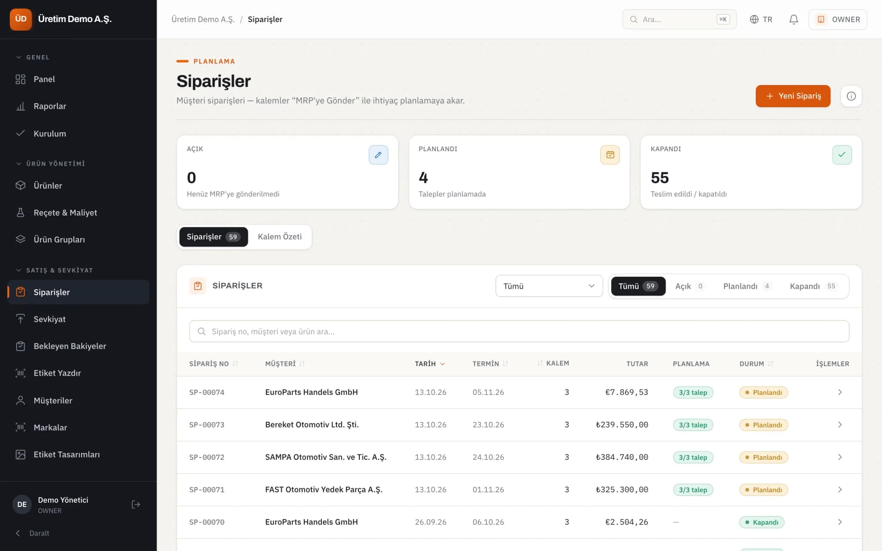The width and height of the screenshot is (882, 551).
Task: Open Bekleyen Bakiyeler clipboard icon
Action: 20,346
